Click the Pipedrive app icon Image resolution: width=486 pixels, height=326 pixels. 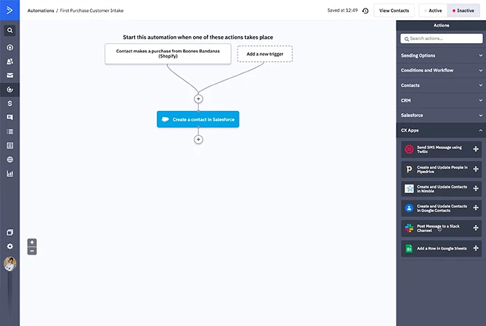tap(409, 169)
